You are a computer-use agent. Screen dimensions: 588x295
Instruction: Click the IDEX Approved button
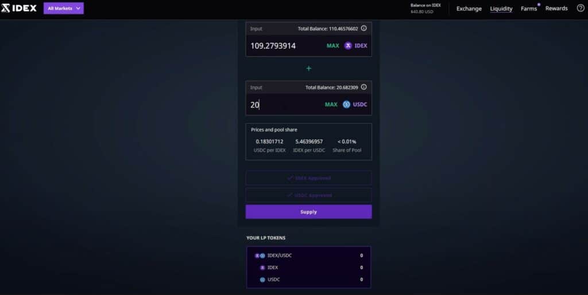pos(308,178)
